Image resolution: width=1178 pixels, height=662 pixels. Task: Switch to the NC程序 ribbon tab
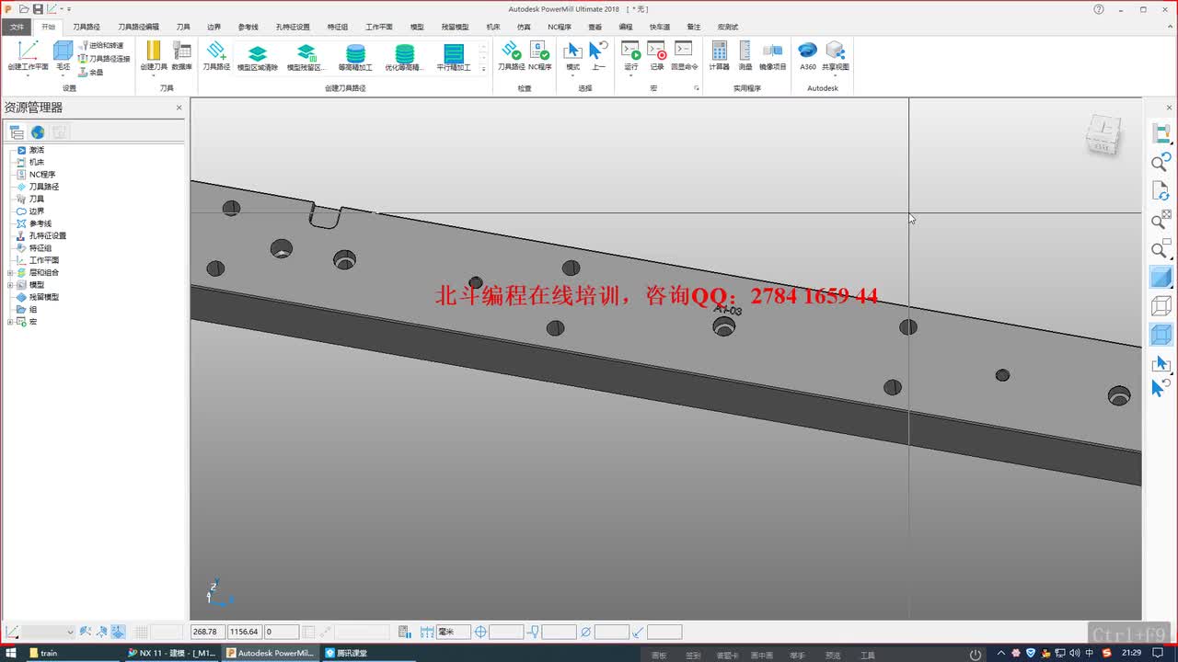(560, 27)
